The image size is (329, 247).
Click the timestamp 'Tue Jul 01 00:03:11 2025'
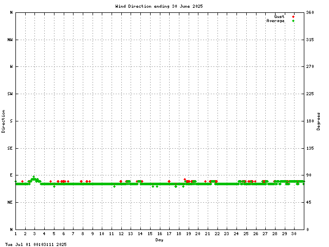[36, 244]
